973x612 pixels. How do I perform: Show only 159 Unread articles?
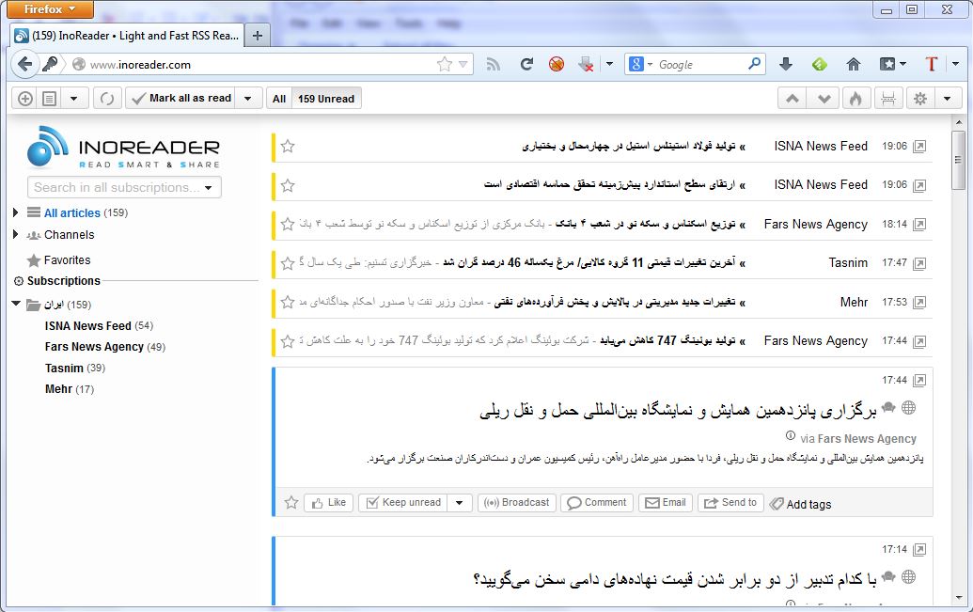click(326, 99)
